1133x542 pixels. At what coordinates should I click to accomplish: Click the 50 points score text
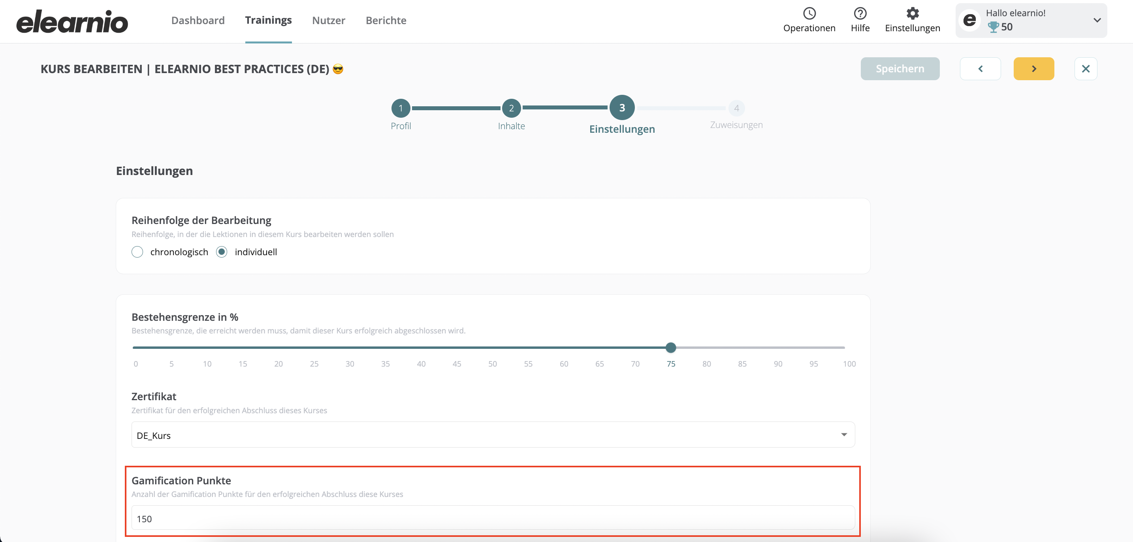[x=1007, y=27]
